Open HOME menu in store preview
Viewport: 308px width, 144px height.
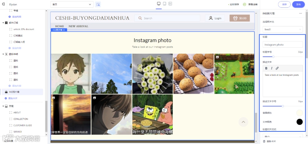click(60, 26)
